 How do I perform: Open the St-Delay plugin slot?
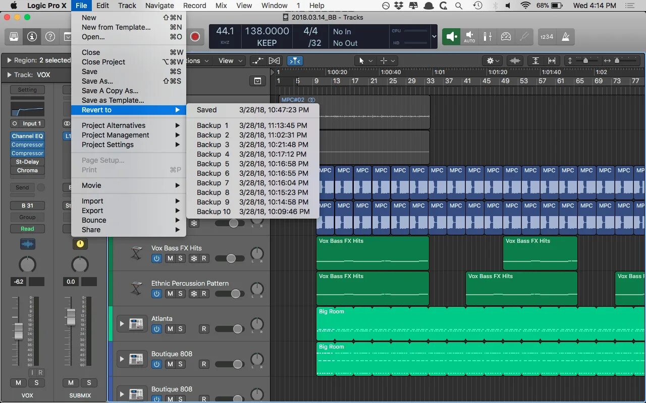coord(27,162)
